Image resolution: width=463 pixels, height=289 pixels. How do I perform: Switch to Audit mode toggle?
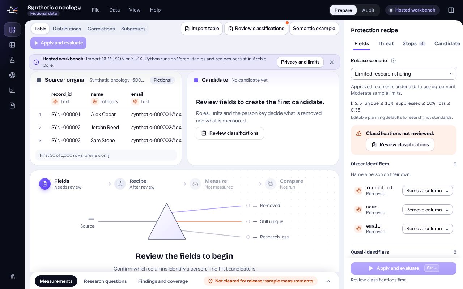(368, 10)
